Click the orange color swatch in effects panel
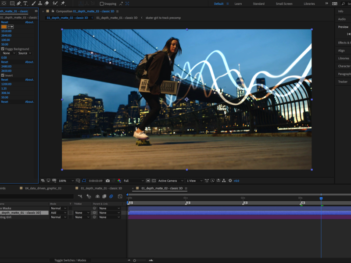This screenshot has height=263, width=351. pyautogui.click(x=4, y=27)
